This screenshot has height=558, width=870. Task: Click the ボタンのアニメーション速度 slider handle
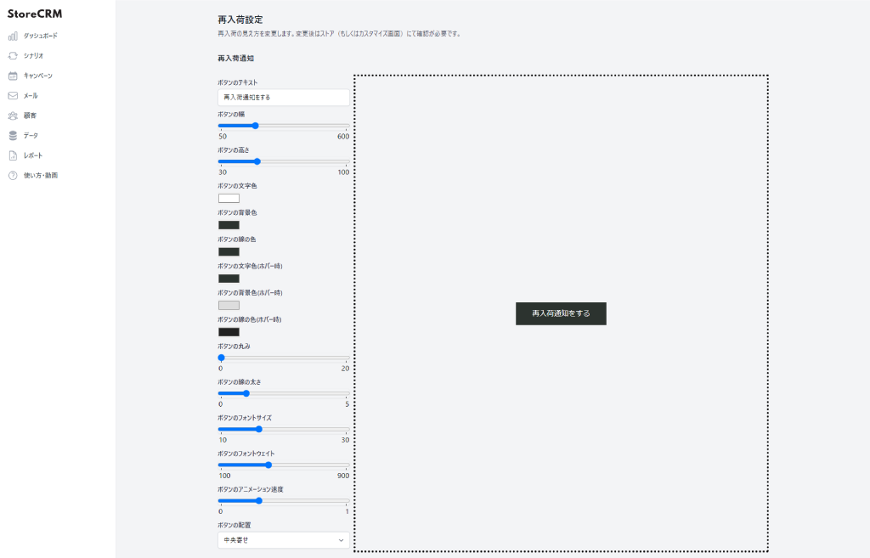tap(258, 501)
